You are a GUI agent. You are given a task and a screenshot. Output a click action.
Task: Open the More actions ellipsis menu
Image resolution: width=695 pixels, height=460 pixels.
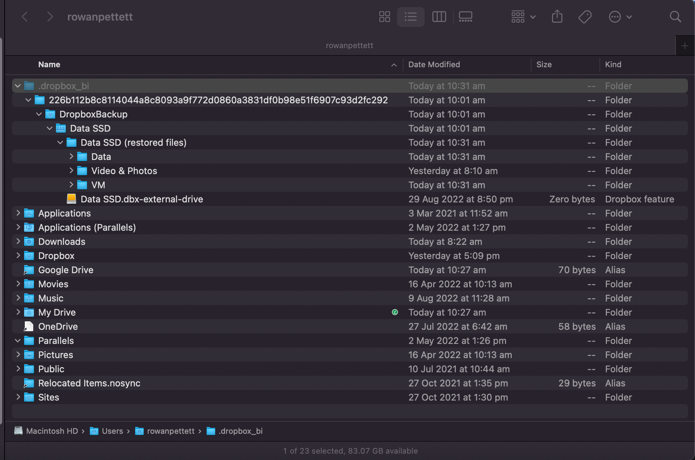pos(620,17)
